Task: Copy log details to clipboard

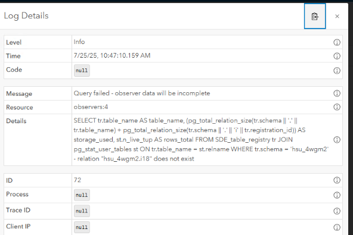Action: coord(315,16)
